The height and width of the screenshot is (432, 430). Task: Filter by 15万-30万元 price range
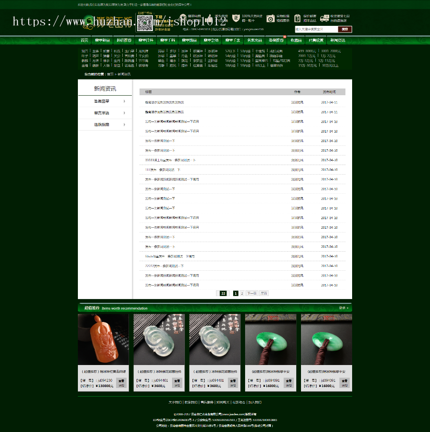tap(308, 65)
